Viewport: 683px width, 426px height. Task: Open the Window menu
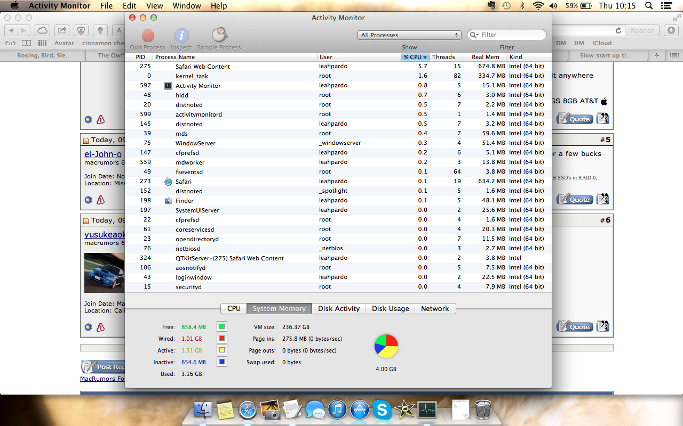187,6
